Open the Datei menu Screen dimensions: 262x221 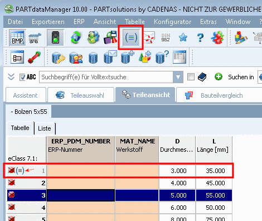point(15,22)
